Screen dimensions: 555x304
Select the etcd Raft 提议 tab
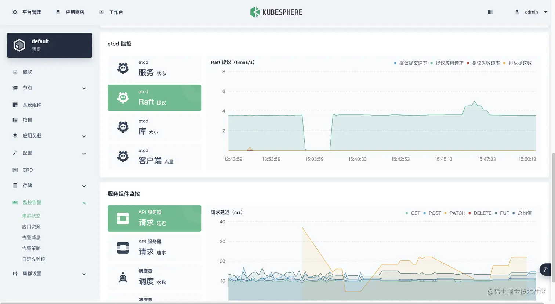pos(154,98)
